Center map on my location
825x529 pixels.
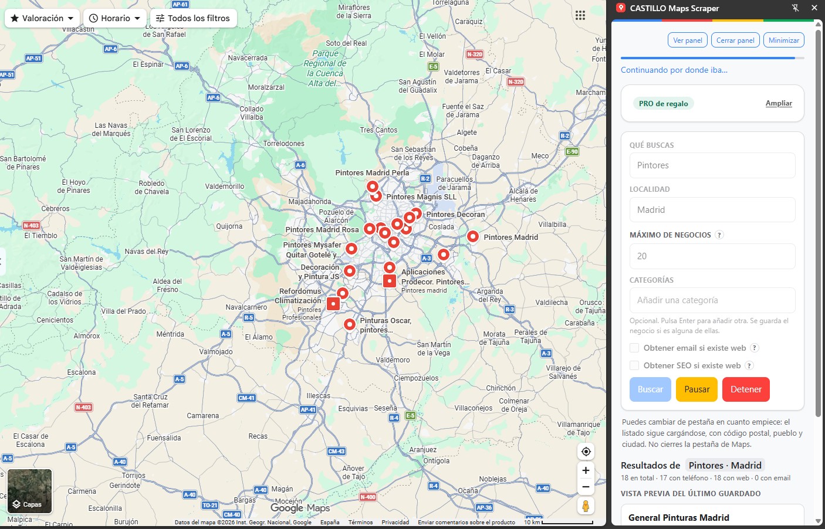coord(586,452)
